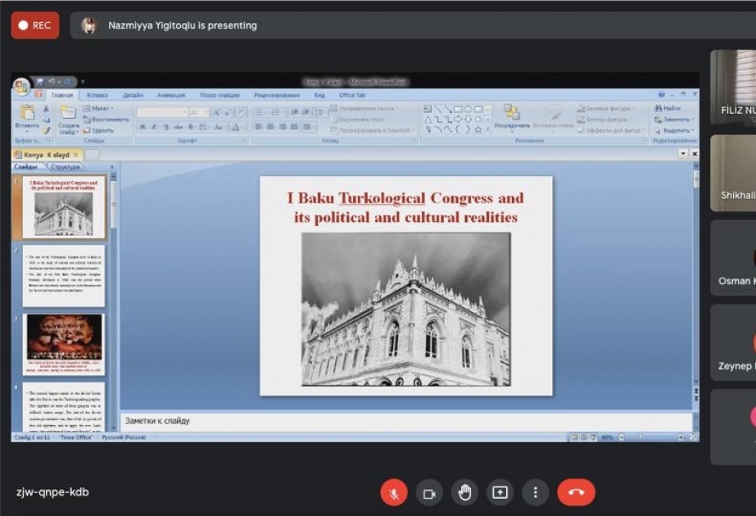This screenshot has height=516, width=756.
Task: Click the Заметки к слайду notes field
Action: (x=406, y=421)
